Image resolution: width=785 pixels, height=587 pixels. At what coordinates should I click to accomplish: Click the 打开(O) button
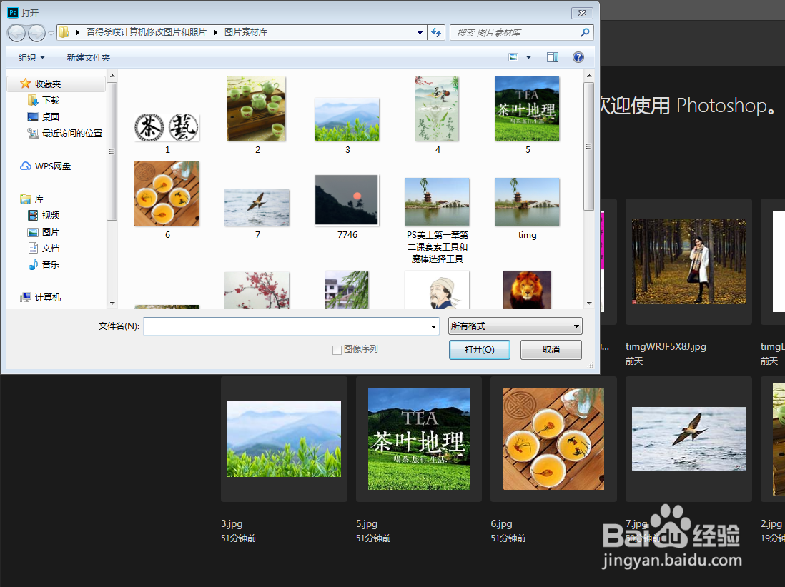coord(480,349)
